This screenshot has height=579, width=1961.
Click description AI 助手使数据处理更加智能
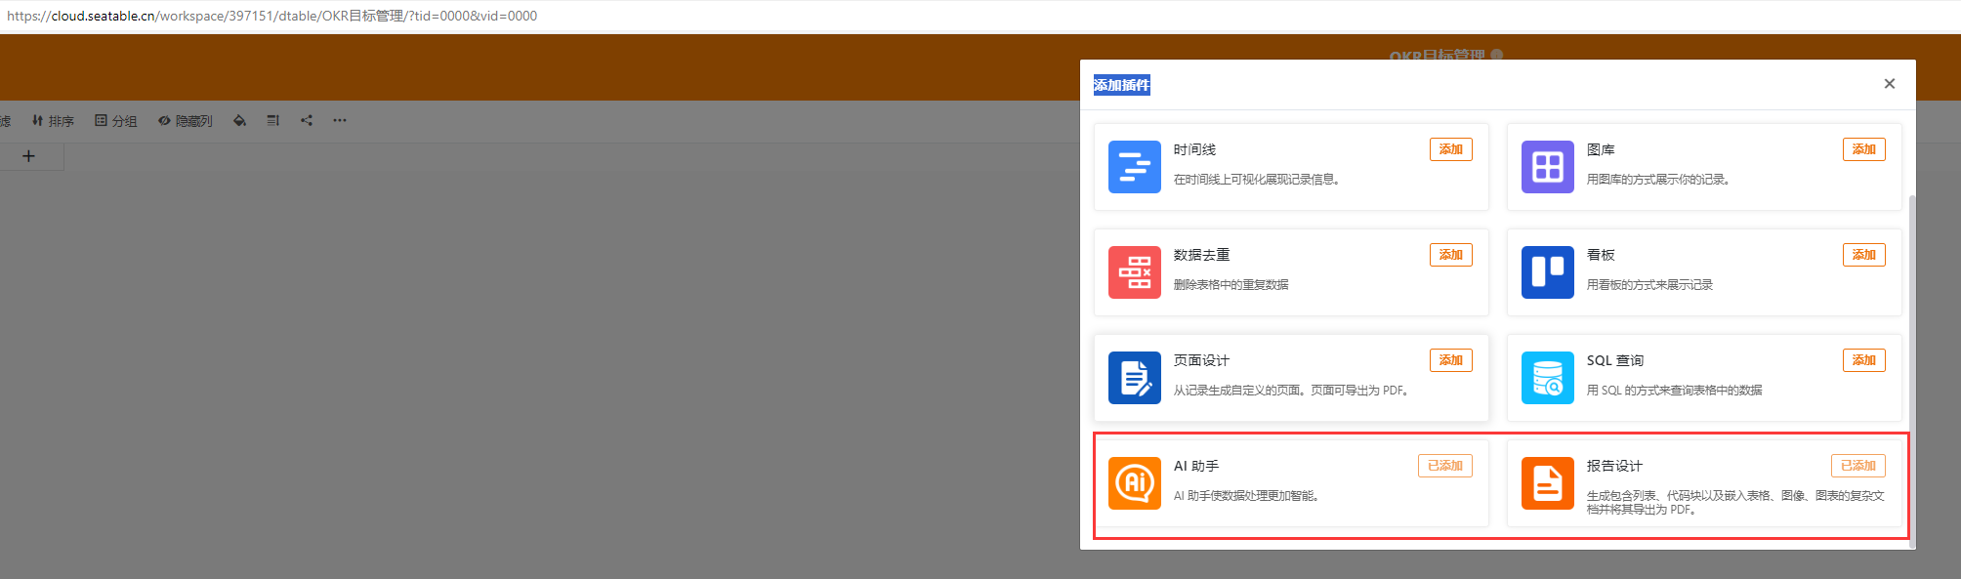1246,496
